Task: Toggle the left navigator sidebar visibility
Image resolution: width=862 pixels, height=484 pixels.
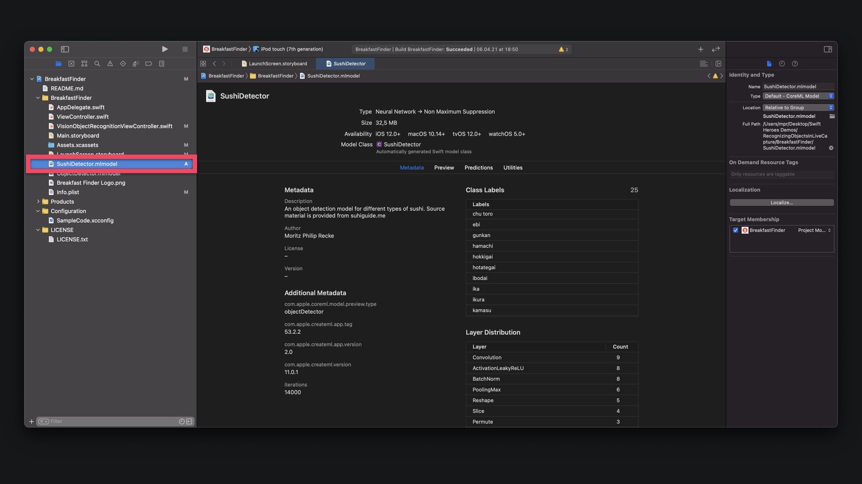Action: pos(65,49)
